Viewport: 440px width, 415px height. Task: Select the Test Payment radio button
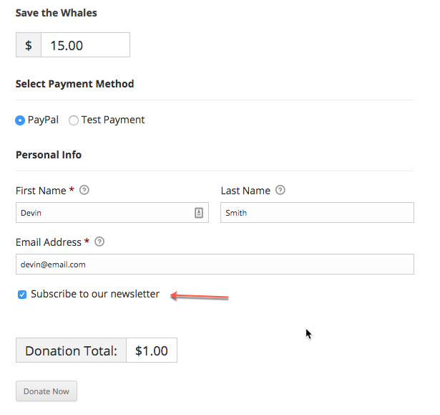[74, 120]
